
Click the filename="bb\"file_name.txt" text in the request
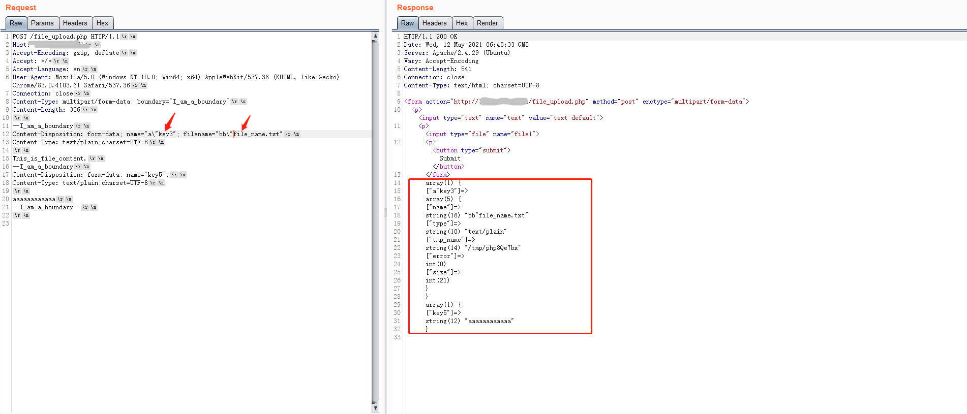[x=232, y=134]
